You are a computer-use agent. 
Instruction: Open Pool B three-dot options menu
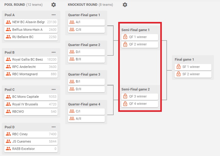coord(54,52)
